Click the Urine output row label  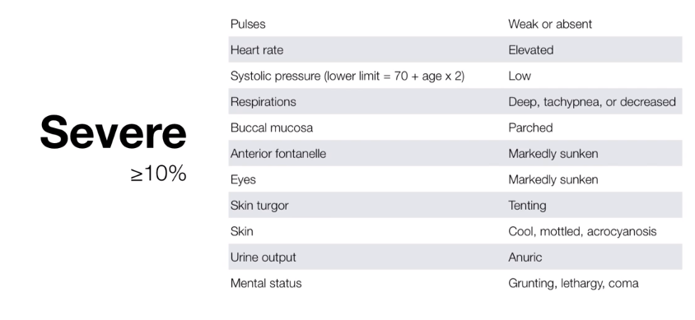pos(263,257)
